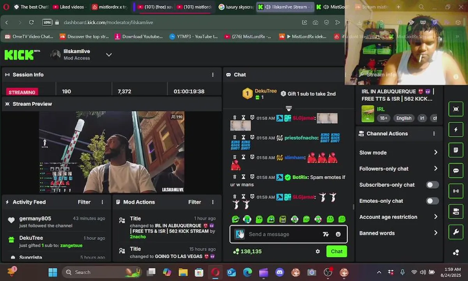Open the stream preview sidebar icon
The height and width of the screenshot is (281, 468).
point(456,109)
